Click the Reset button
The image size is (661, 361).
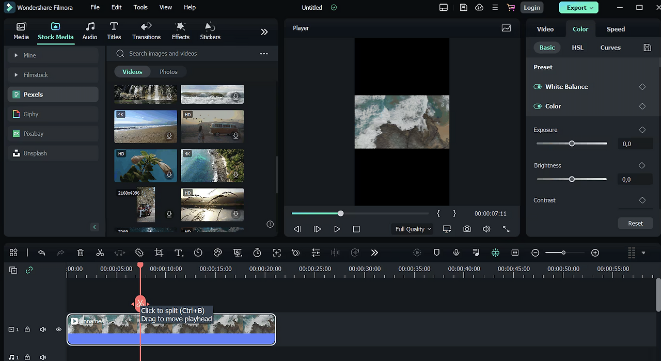pos(635,223)
